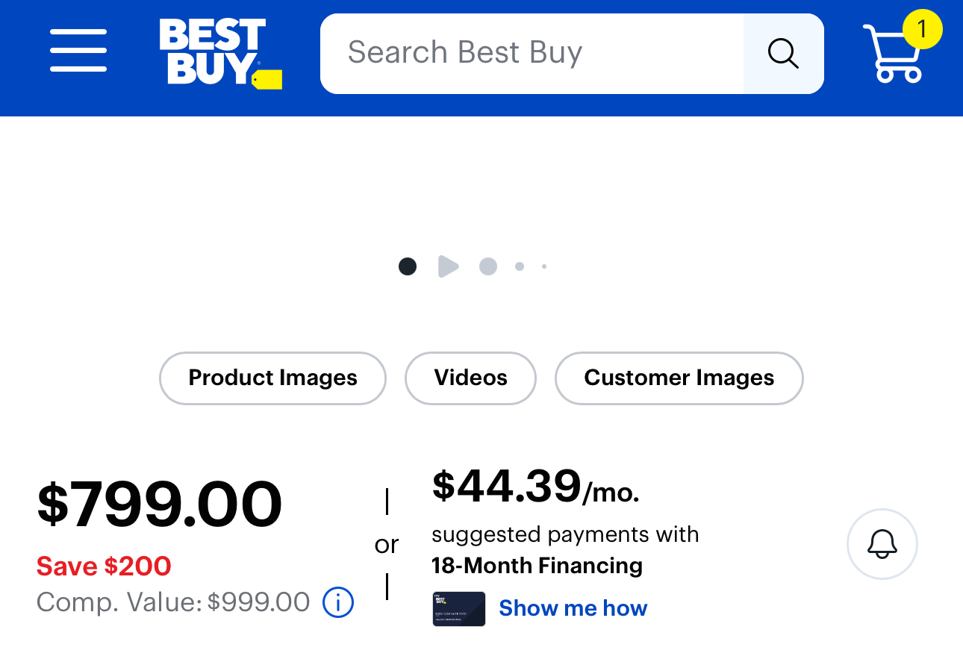963x662 pixels.
Task: Select the first carousel dot
Action: [408, 266]
